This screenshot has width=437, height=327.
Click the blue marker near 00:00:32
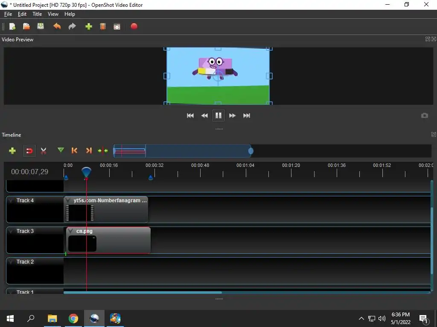point(151,178)
